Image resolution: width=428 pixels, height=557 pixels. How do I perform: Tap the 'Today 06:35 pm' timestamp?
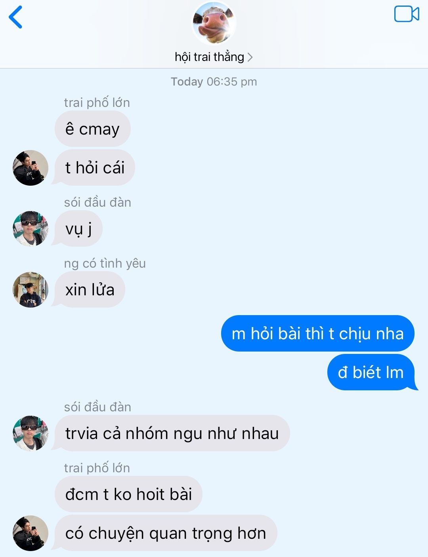point(214,82)
